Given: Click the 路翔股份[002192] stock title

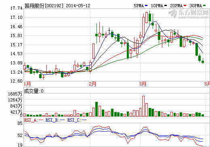Looking at the screenshot, I should (x=44, y=6).
